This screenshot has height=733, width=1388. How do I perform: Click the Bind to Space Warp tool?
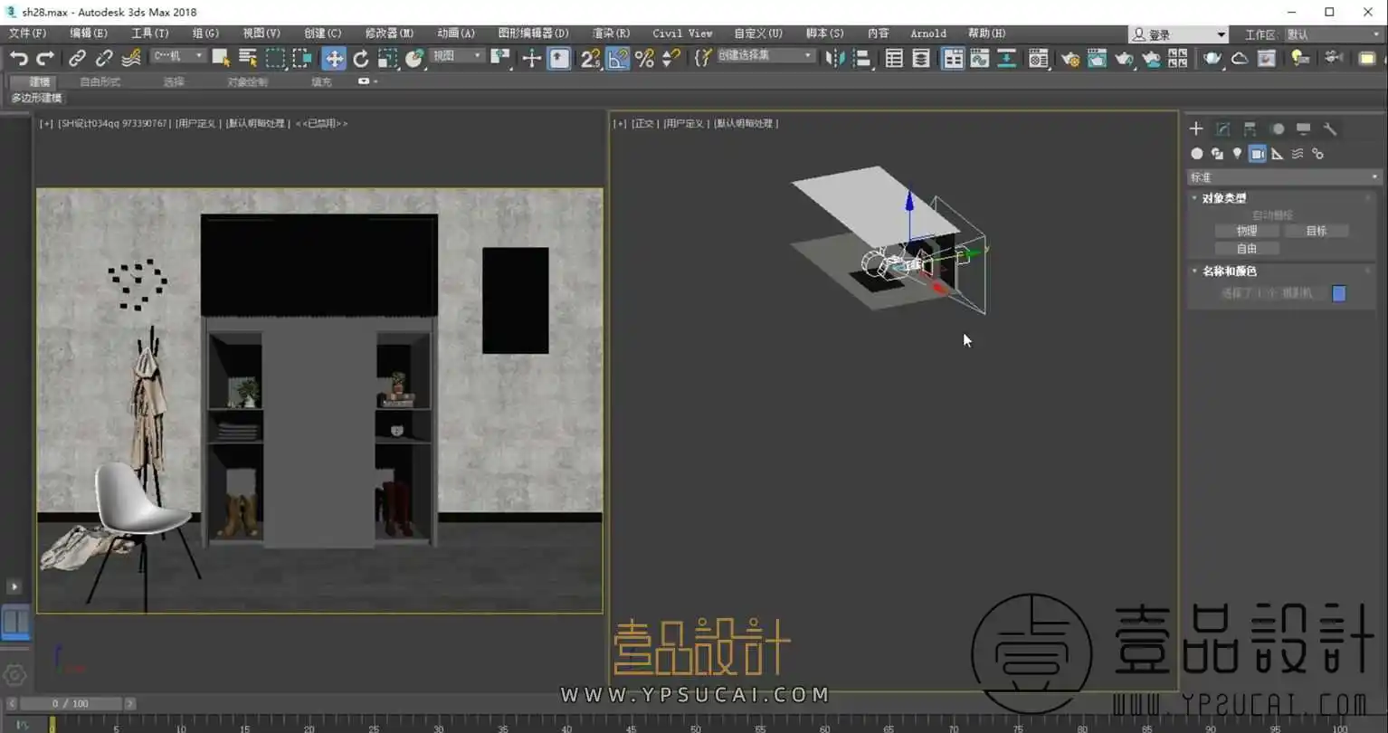132,58
